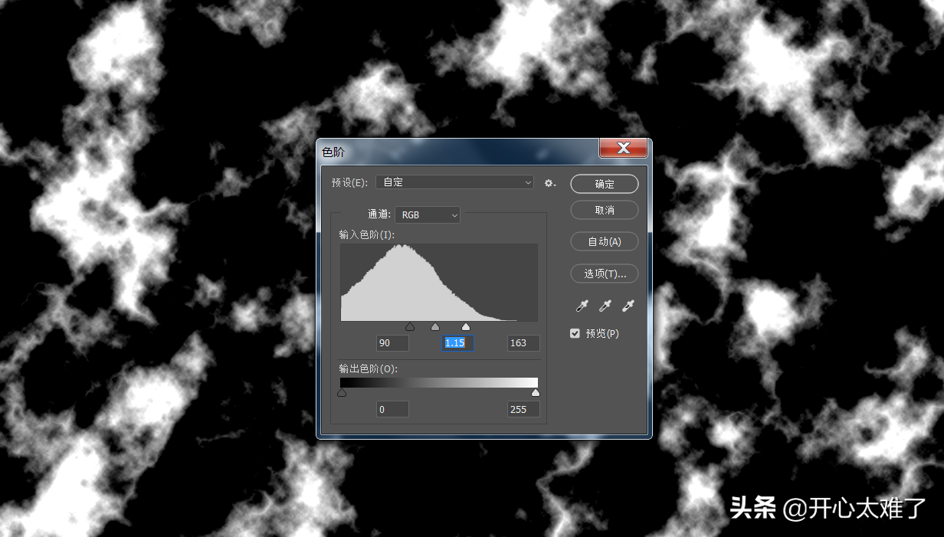The width and height of the screenshot is (944, 537).
Task: Open the 预设 dropdown showing 自定
Action: (x=454, y=182)
